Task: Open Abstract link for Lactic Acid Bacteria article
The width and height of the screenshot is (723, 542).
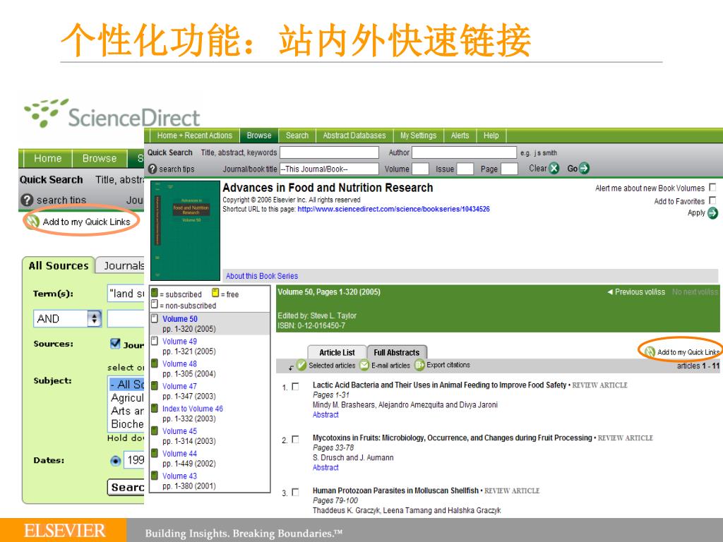Action: pos(325,415)
